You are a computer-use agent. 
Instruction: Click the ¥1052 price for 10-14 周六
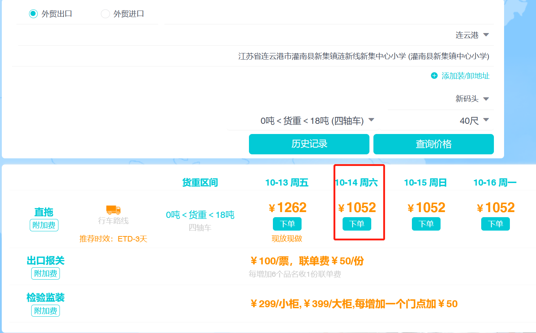coord(357,208)
